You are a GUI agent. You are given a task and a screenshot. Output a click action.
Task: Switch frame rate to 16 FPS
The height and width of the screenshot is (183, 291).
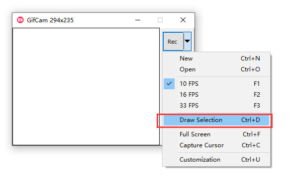point(216,95)
